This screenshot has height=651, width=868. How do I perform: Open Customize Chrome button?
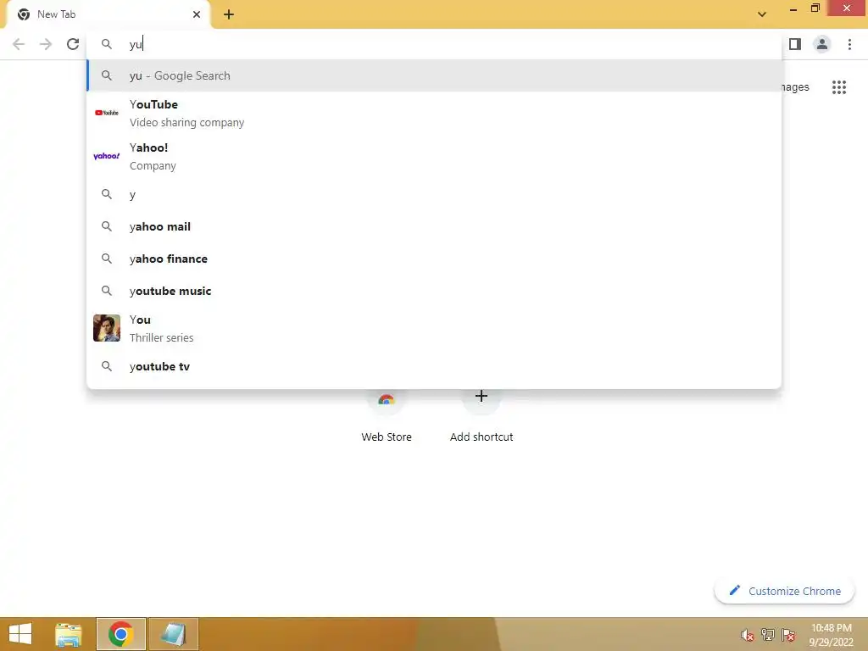784,591
